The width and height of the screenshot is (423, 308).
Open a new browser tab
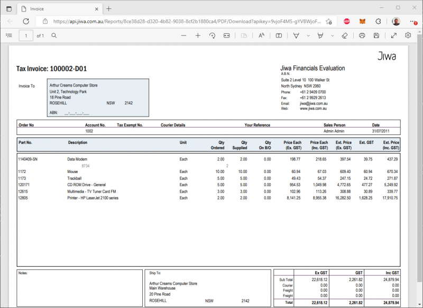109,8
